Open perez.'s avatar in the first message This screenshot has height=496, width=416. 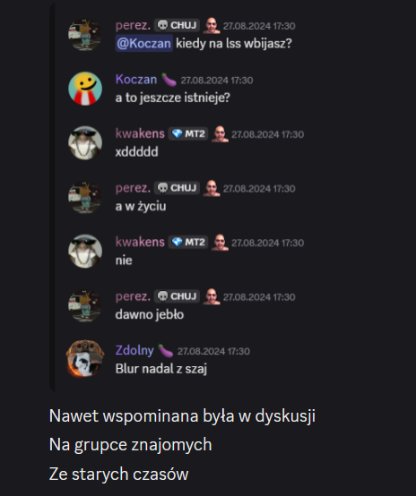click(x=85, y=34)
